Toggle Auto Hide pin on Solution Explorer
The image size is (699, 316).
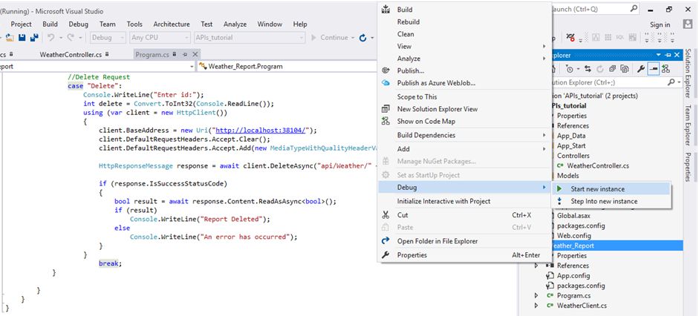pyautogui.click(x=668, y=55)
